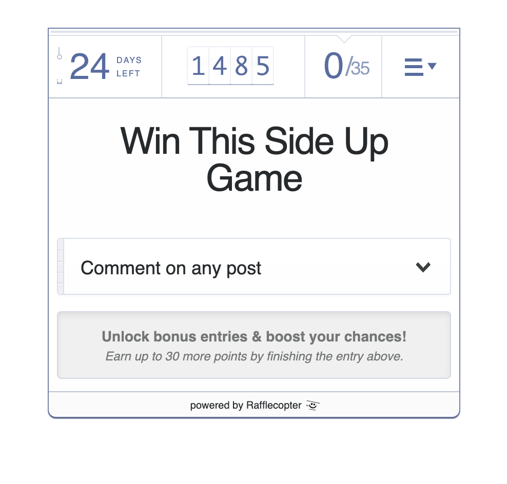
Task: Click the Win This Side Up Game title
Action: pos(254,159)
